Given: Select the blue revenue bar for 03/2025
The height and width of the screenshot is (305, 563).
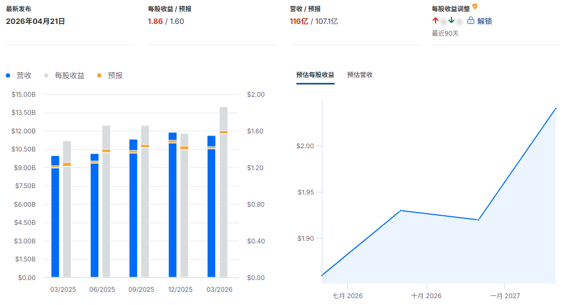Looking at the screenshot, I should click(x=55, y=216).
